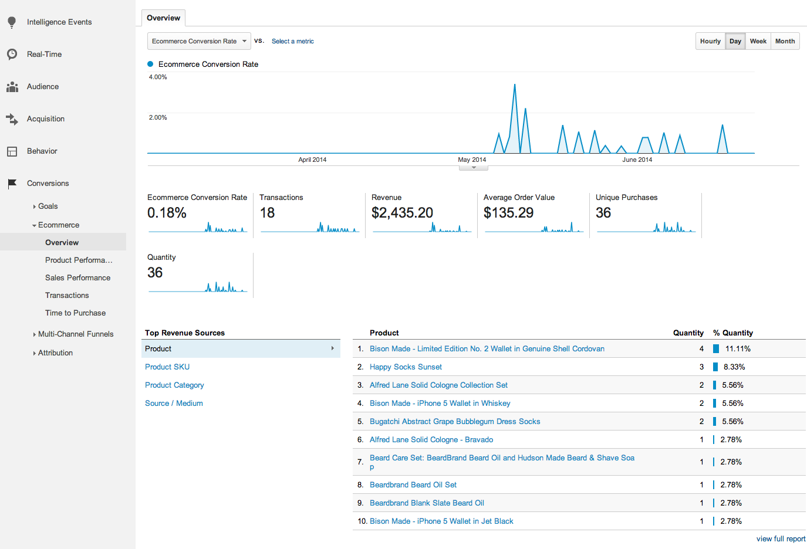Click the Conversions flag icon
Viewport: 807px width, 549px height.
pos(12,183)
